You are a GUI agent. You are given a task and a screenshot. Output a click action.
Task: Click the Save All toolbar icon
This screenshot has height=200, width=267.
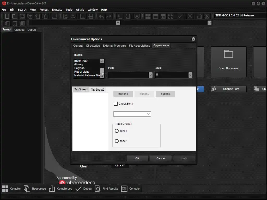tap(30, 16)
